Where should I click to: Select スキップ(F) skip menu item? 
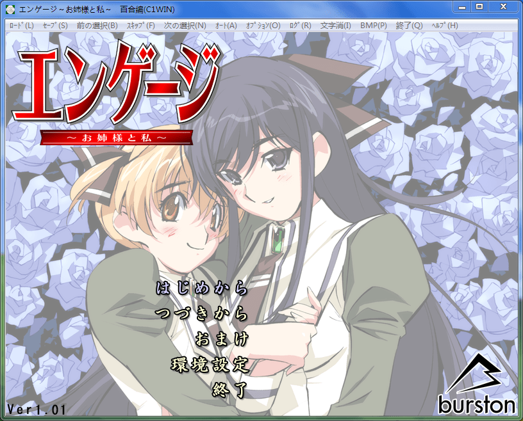pos(140,26)
